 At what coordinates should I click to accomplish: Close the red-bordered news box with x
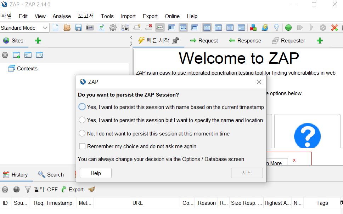294,160
